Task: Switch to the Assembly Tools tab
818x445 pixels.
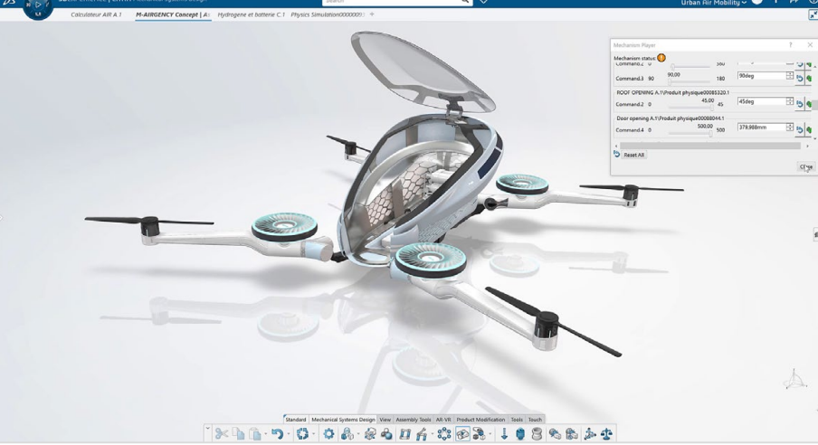Action: 414,420
